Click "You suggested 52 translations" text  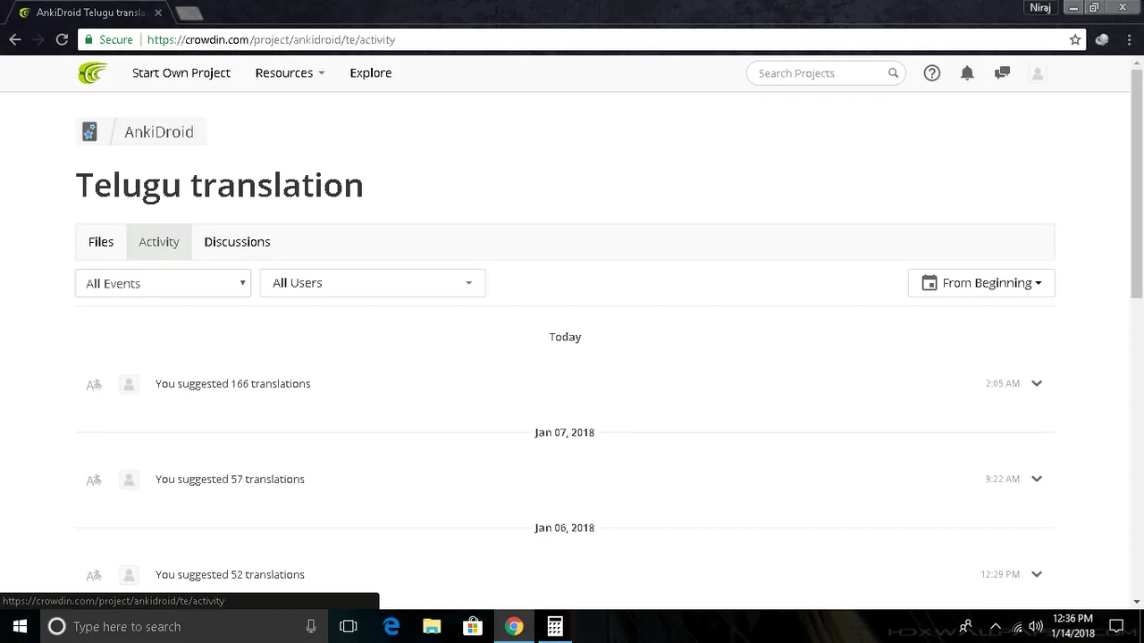[230, 575]
